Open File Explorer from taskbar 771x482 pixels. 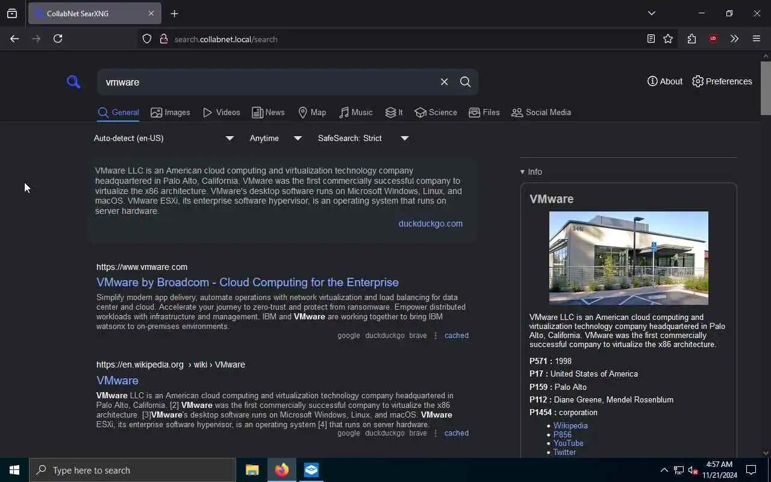click(x=252, y=470)
